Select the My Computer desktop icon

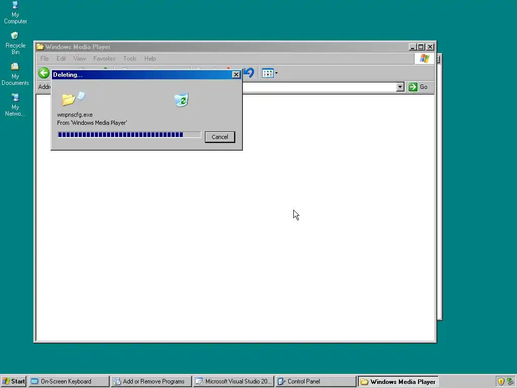(x=15, y=13)
